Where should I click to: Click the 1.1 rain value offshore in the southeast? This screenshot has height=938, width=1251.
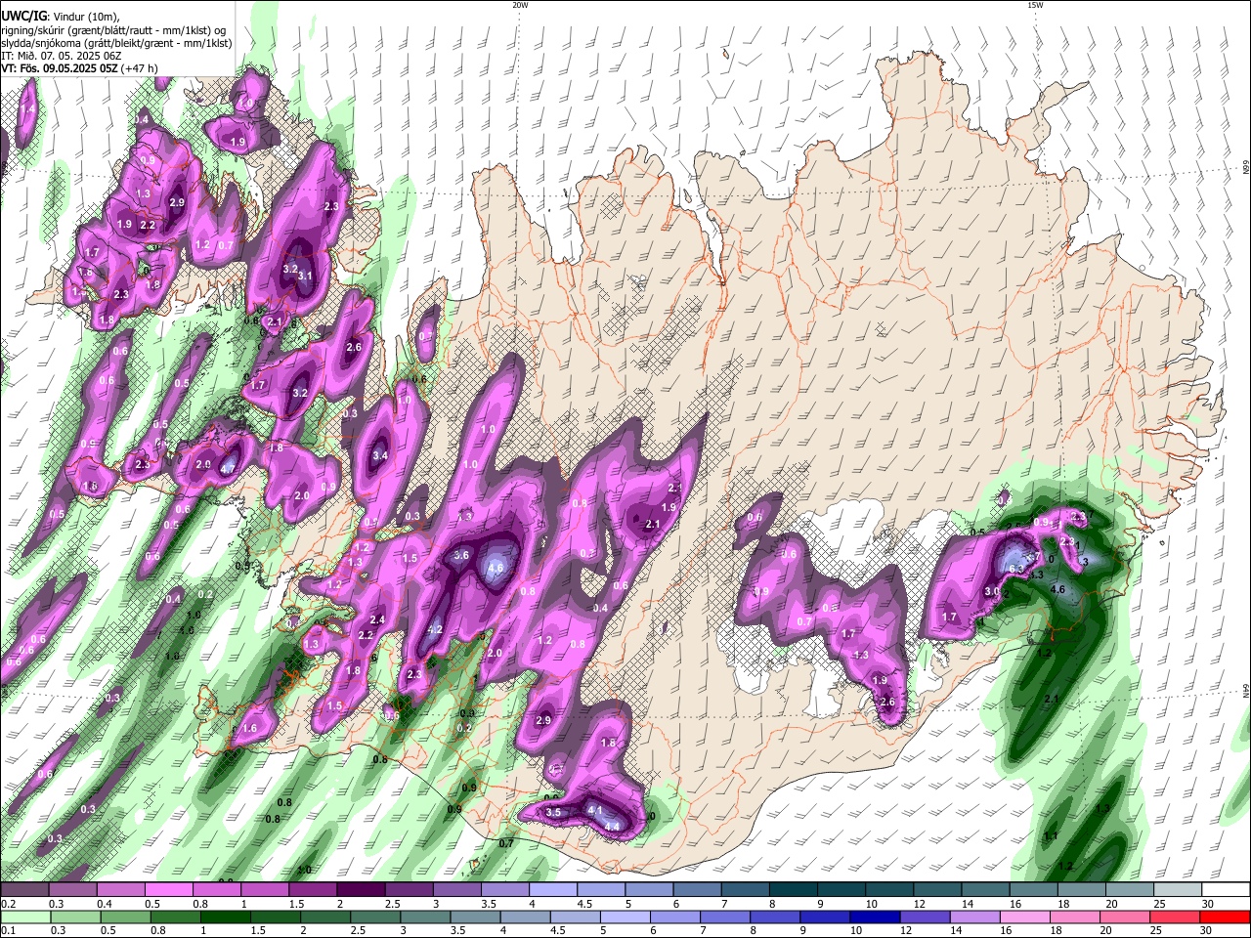[x=1052, y=836]
